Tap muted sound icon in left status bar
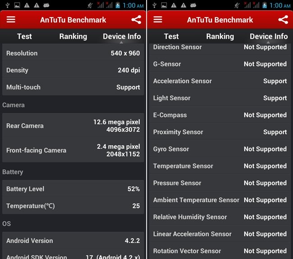This screenshot has width=293, height=259. coord(91,5)
